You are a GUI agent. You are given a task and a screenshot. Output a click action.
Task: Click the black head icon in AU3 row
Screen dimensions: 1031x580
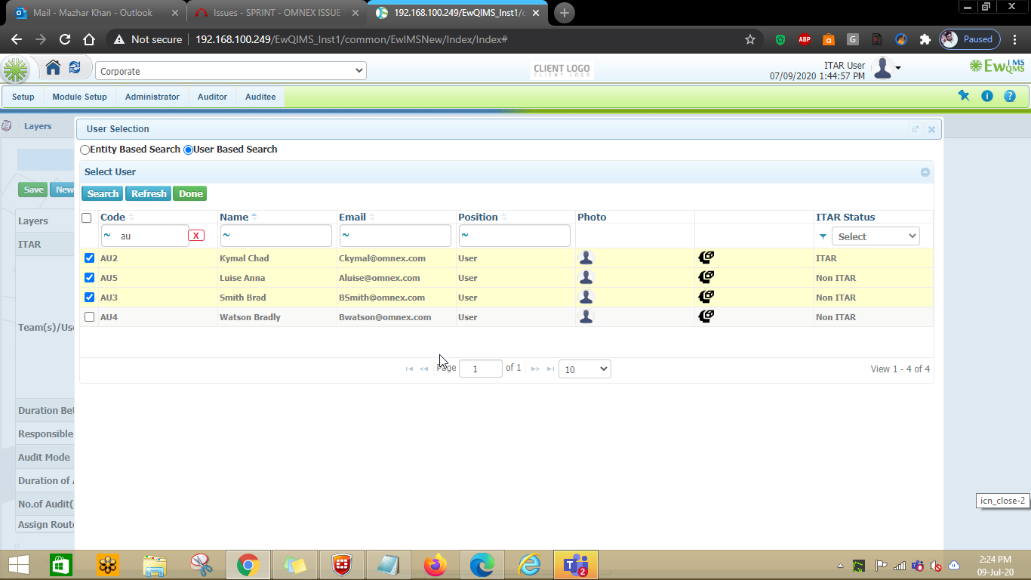(706, 297)
